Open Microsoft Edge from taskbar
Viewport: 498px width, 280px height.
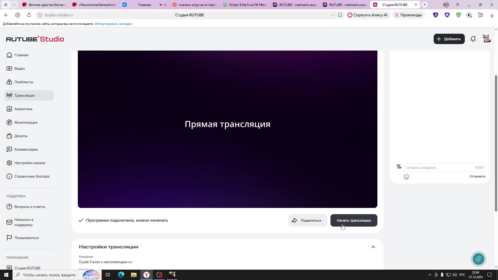pyautogui.click(x=121, y=275)
